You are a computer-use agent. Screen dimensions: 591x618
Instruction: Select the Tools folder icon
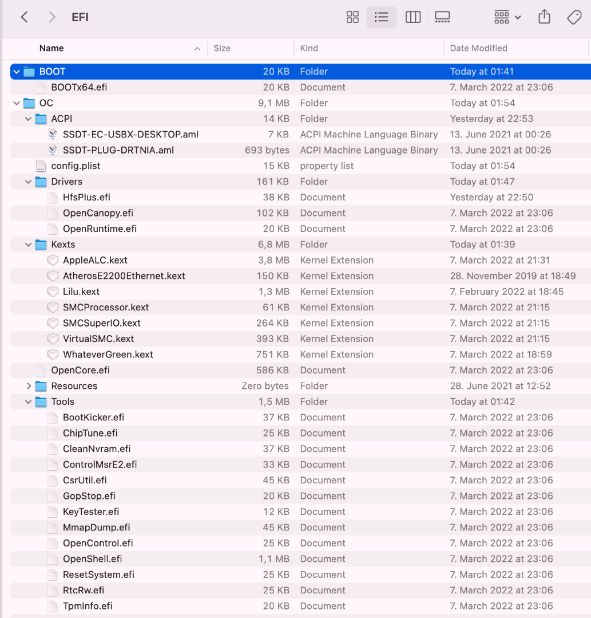[x=41, y=401]
